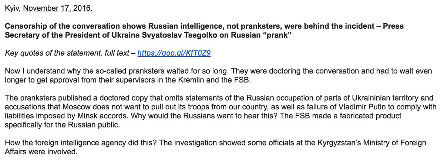Click the sentence beginning "Now I understand why"

[x=111, y=71]
